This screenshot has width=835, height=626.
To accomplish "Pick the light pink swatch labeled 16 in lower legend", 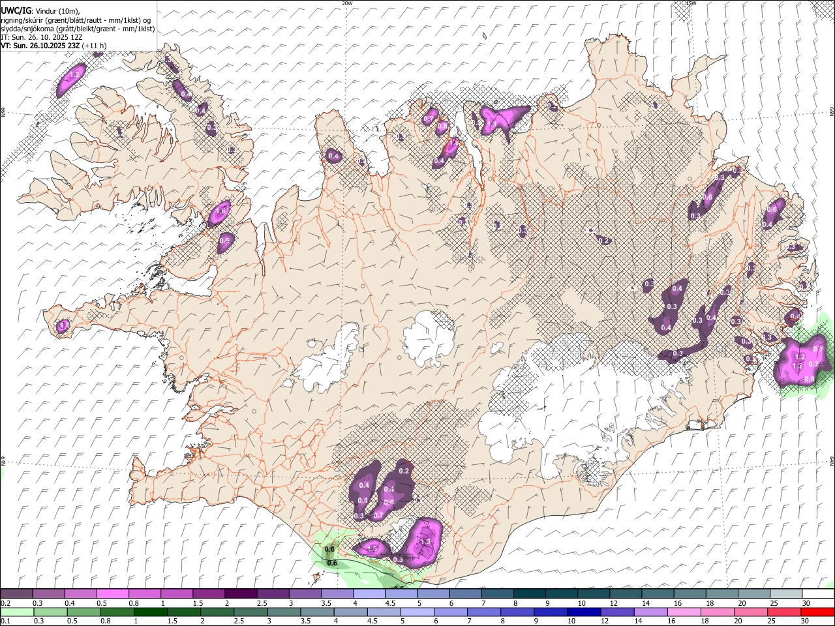I will tap(685, 612).
